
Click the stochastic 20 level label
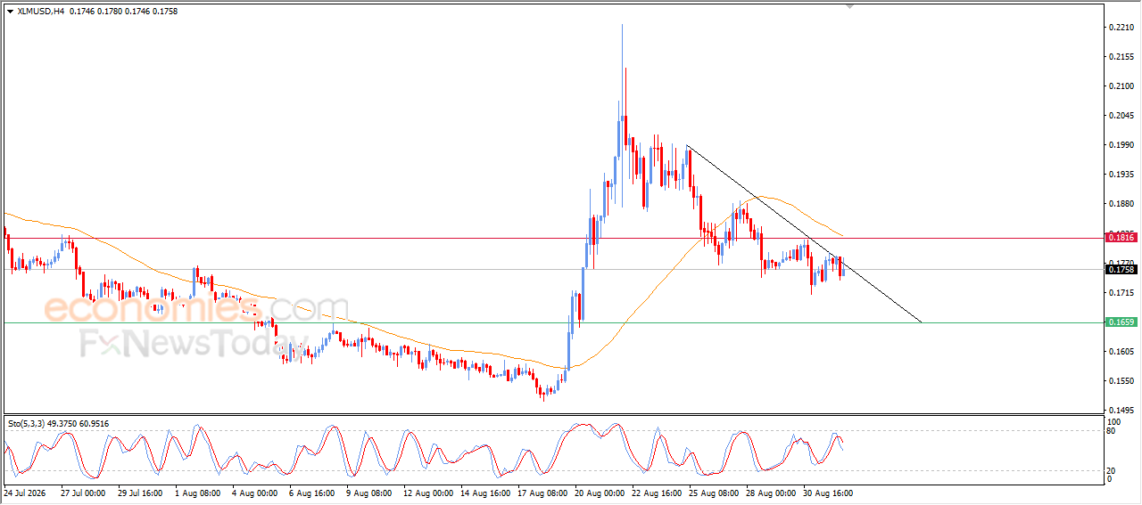(x=1112, y=470)
